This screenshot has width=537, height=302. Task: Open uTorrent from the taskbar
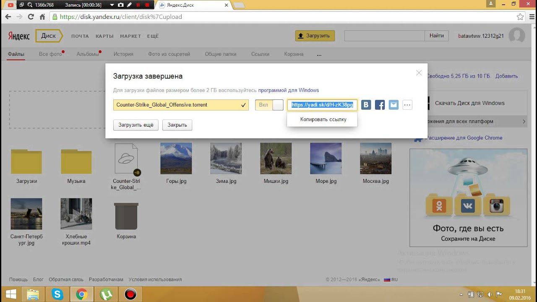[106, 294]
